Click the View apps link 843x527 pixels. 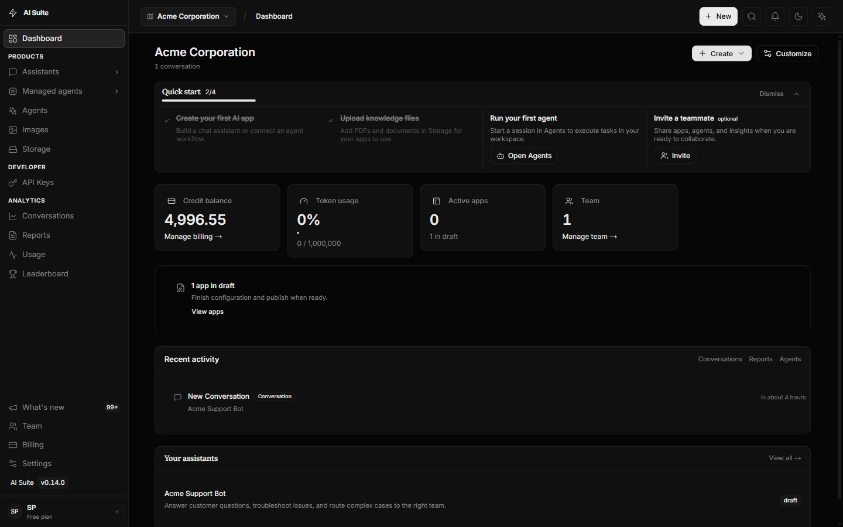(x=207, y=312)
